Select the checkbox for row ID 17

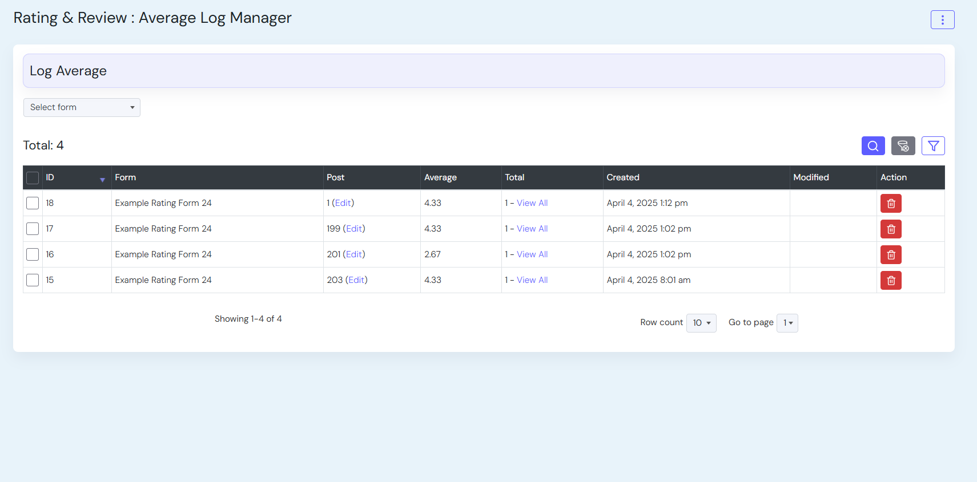click(33, 229)
